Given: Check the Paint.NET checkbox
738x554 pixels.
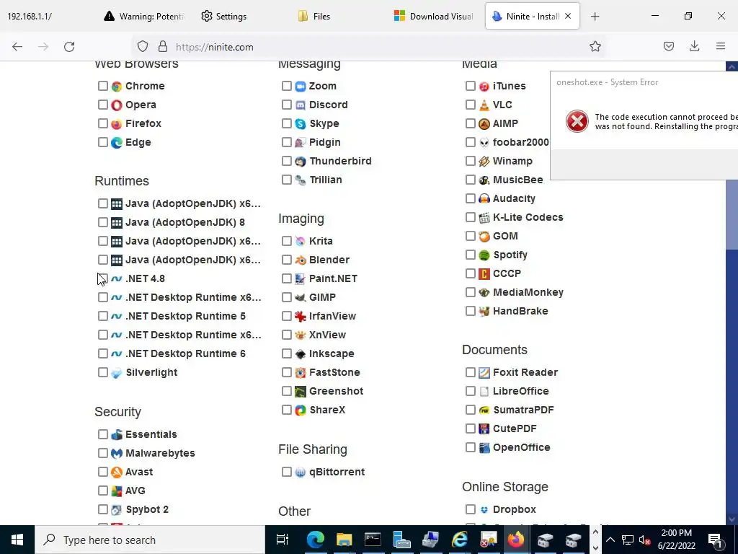Looking at the screenshot, I should 287,278.
